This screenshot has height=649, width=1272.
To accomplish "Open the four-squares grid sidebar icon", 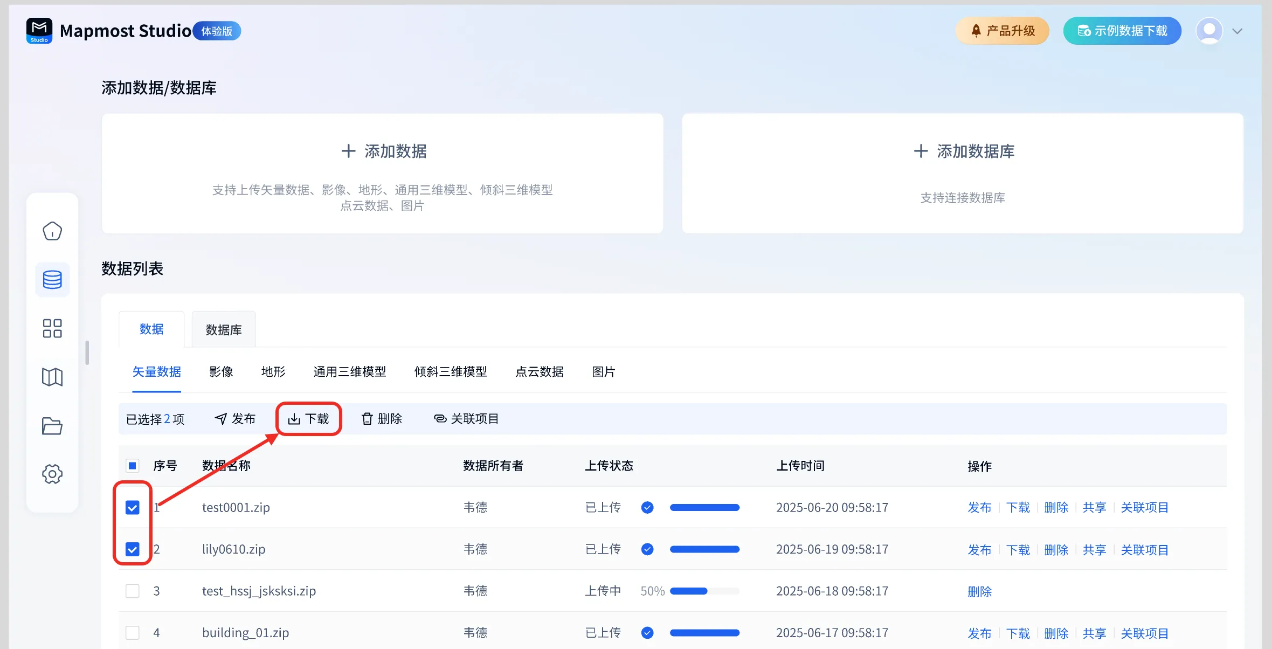I will (x=52, y=328).
